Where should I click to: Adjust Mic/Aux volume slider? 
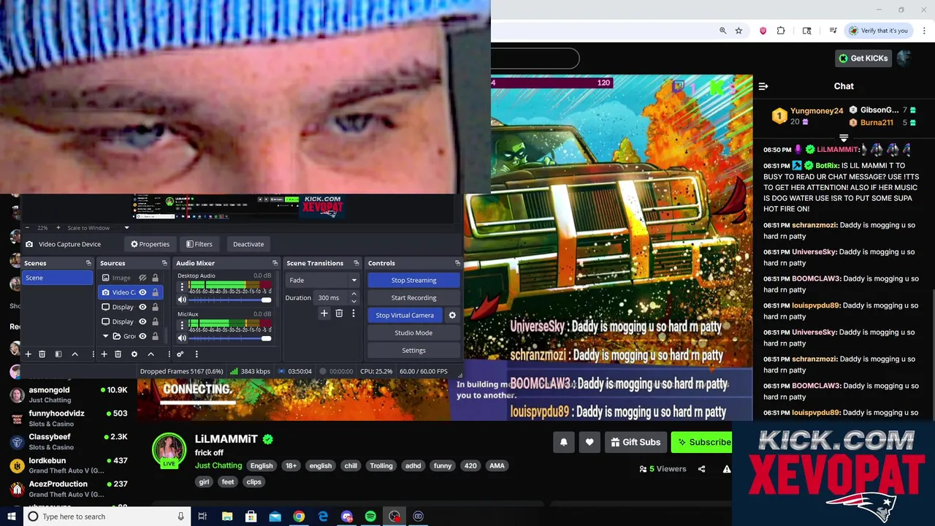click(x=229, y=338)
